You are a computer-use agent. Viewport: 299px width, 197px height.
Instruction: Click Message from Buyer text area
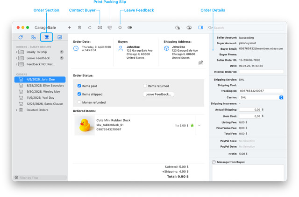248,173
